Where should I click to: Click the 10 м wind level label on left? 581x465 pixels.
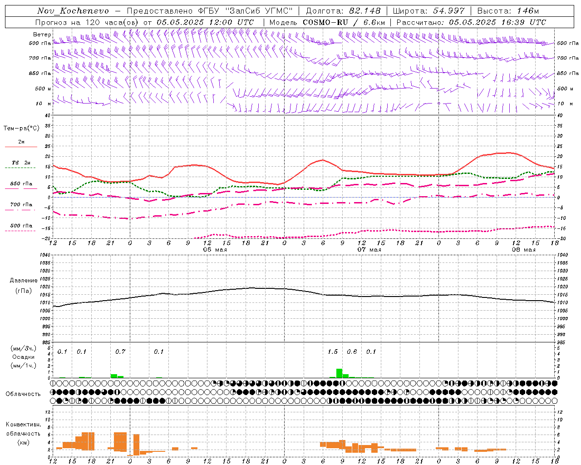click(x=43, y=104)
